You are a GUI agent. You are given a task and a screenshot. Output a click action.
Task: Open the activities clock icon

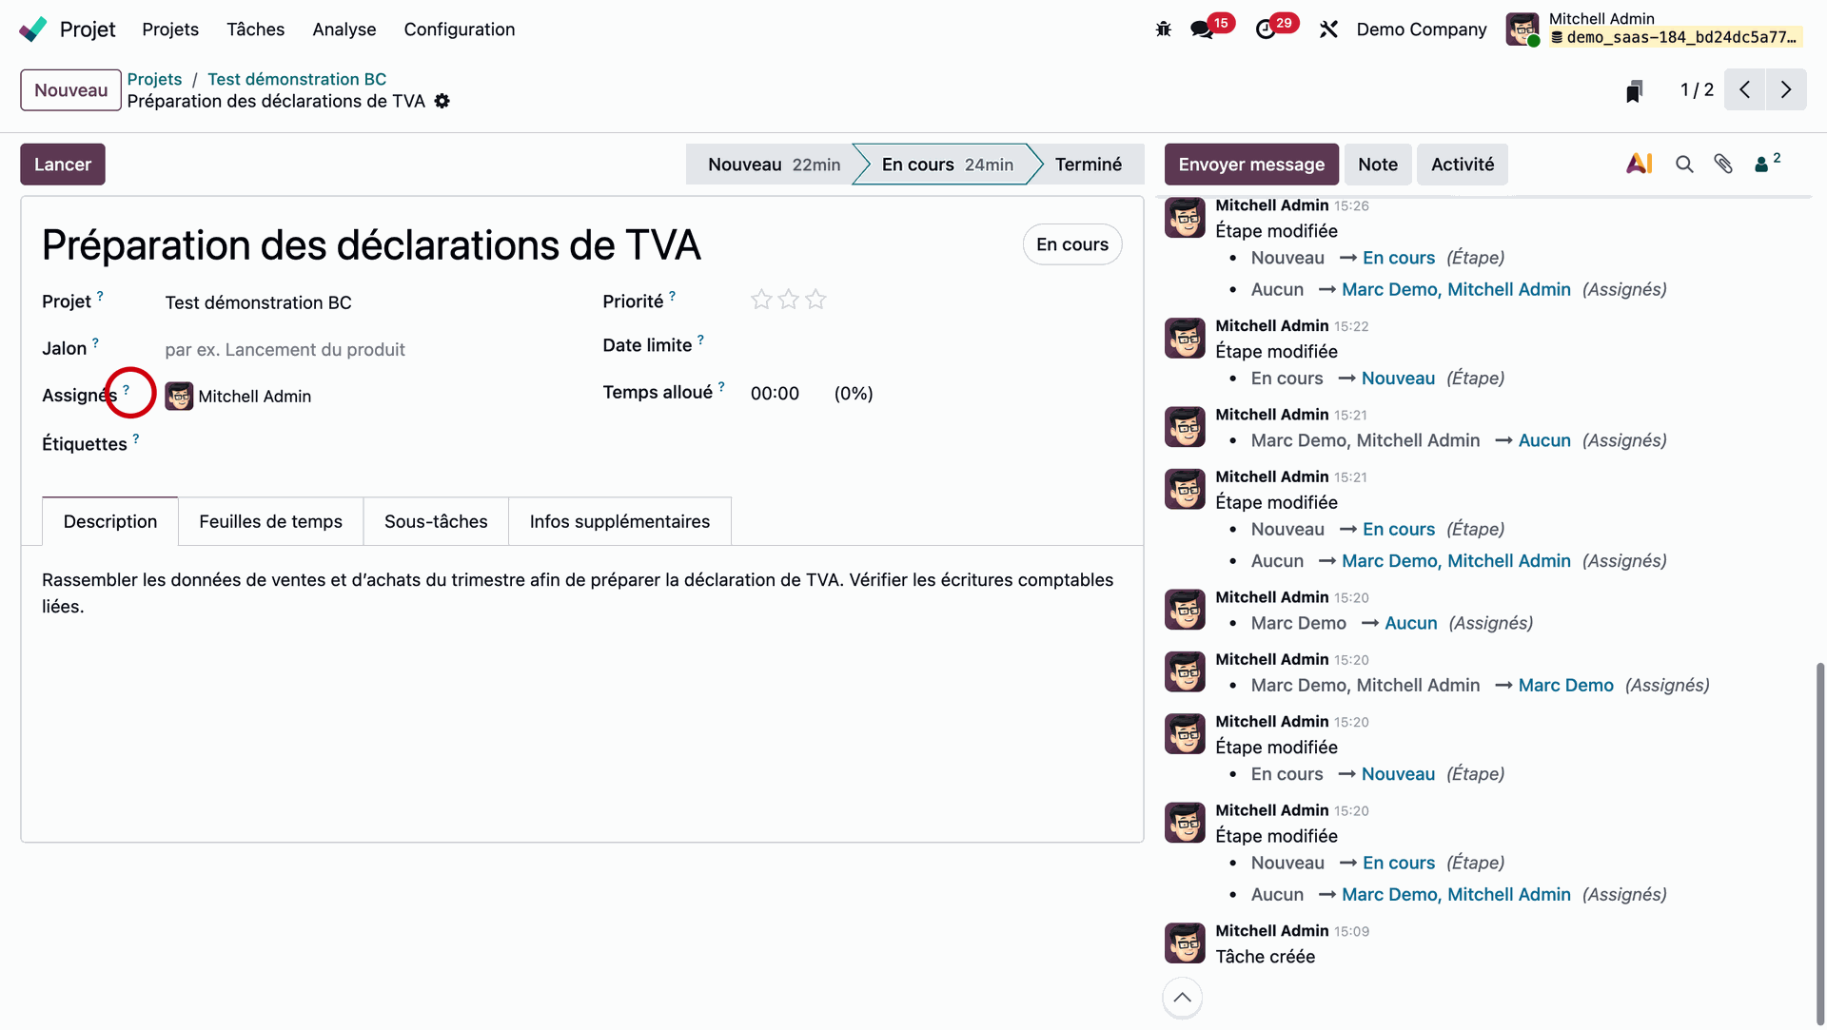[x=1265, y=29]
